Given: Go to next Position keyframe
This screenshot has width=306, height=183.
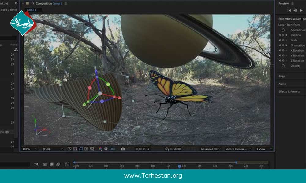Looking at the screenshot, I should 286,35.
